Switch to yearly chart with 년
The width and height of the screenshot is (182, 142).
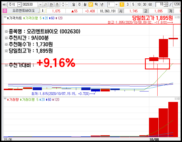[102, 5]
